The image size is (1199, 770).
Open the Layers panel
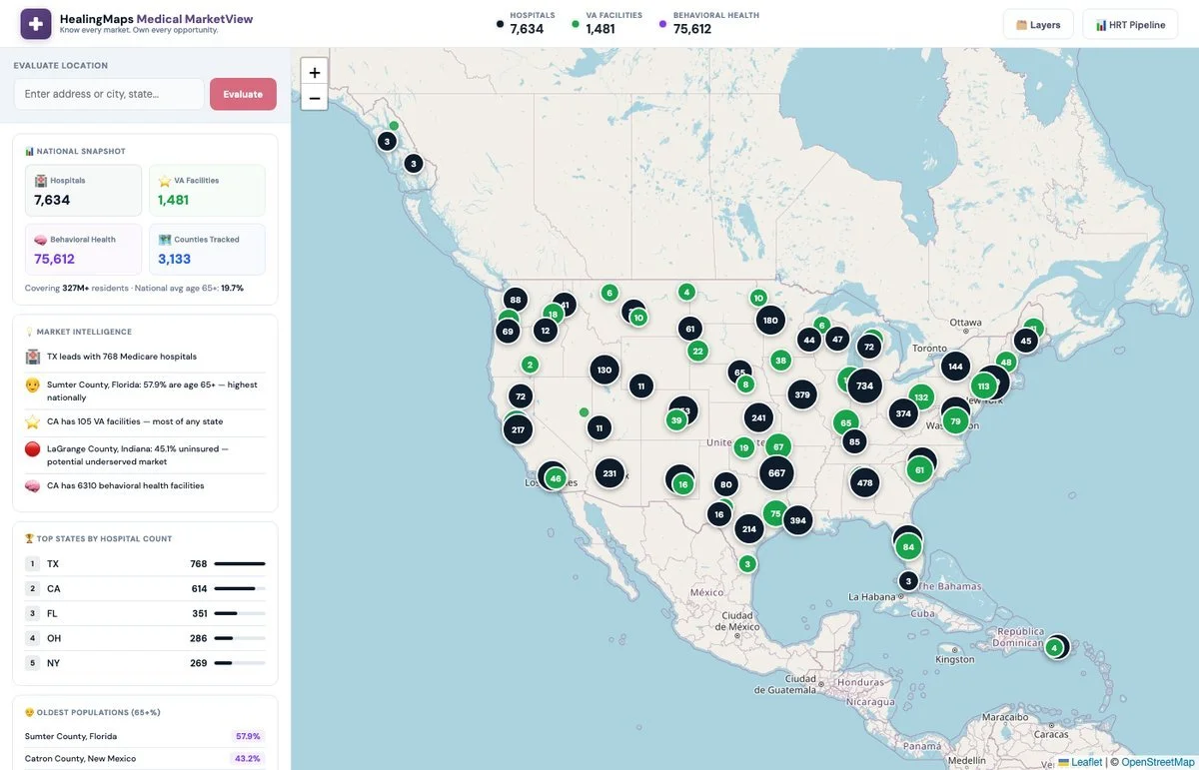coord(1038,23)
